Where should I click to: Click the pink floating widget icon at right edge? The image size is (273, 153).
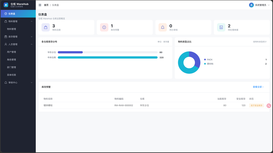[269, 106]
